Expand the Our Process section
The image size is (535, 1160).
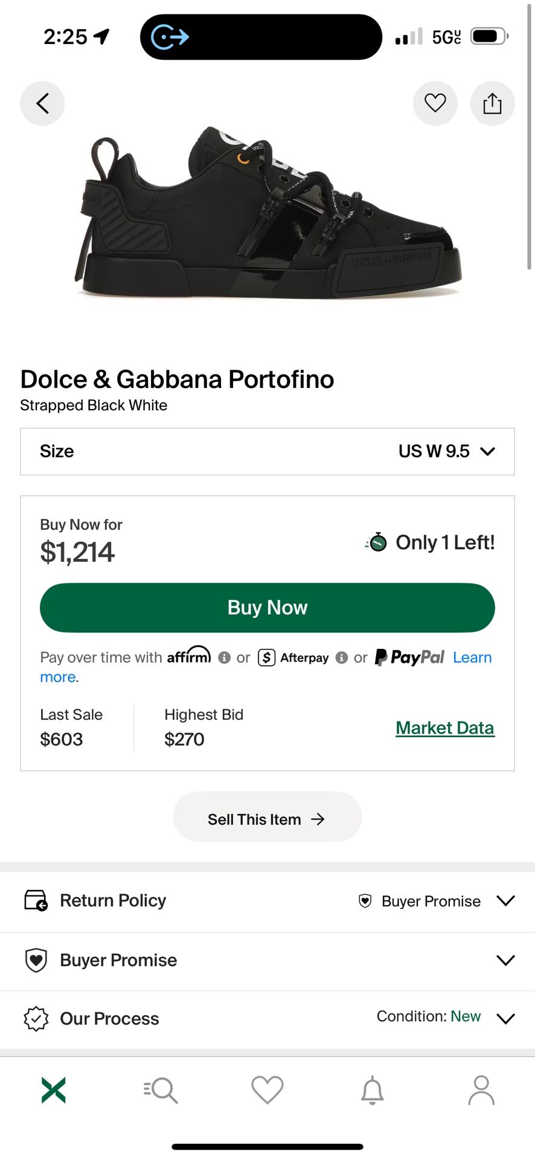(267, 1019)
